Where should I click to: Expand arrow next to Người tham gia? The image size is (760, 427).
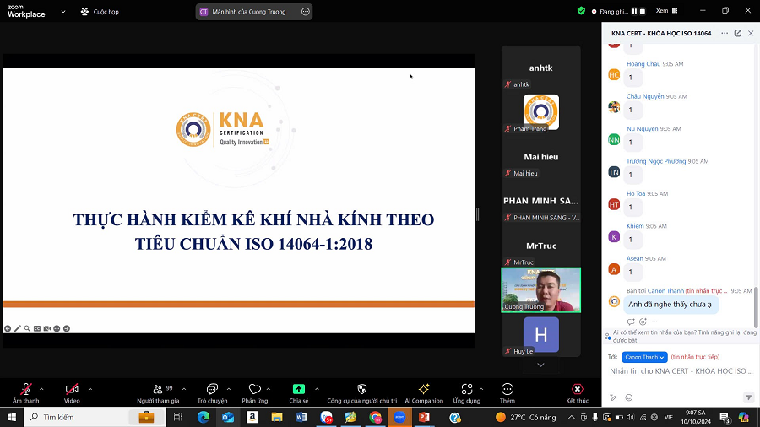(184, 389)
